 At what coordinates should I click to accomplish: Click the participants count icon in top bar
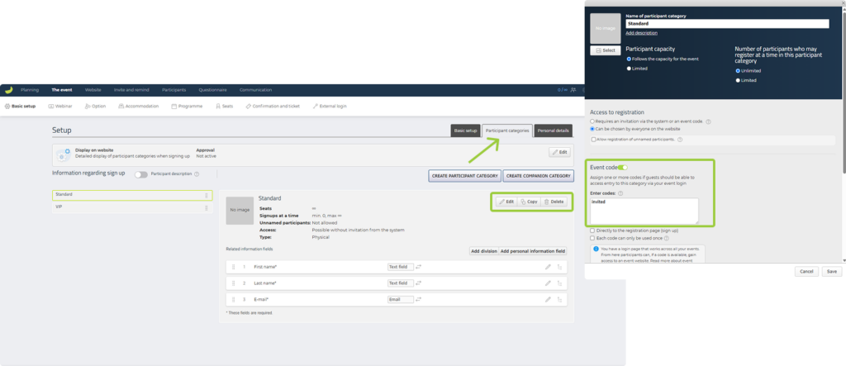coord(573,90)
